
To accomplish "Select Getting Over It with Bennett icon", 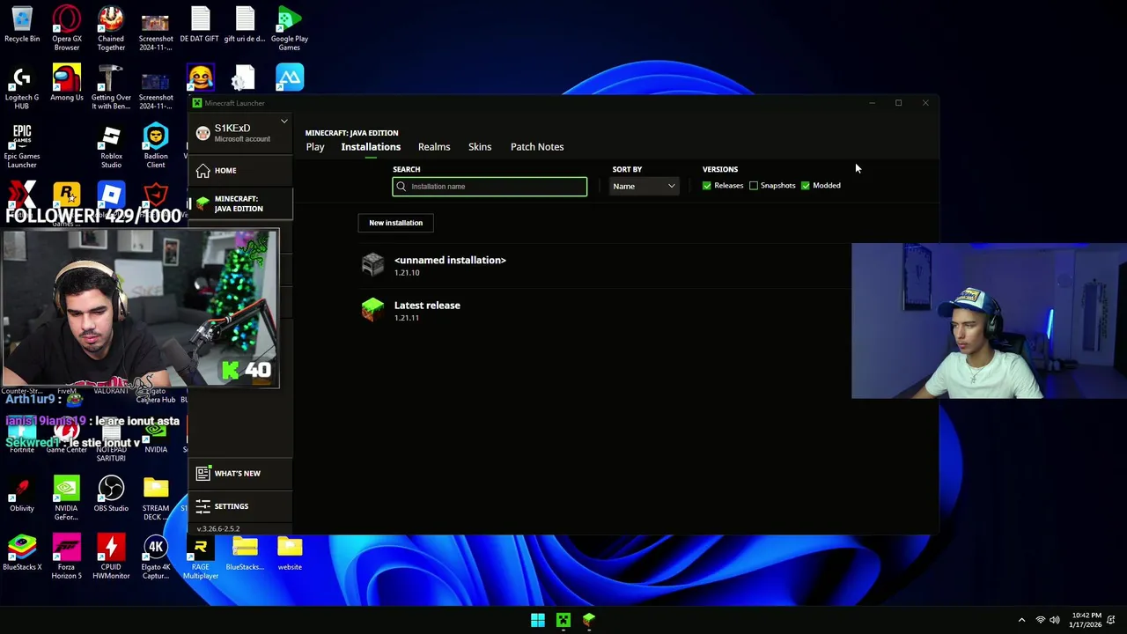I will point(111,86).
